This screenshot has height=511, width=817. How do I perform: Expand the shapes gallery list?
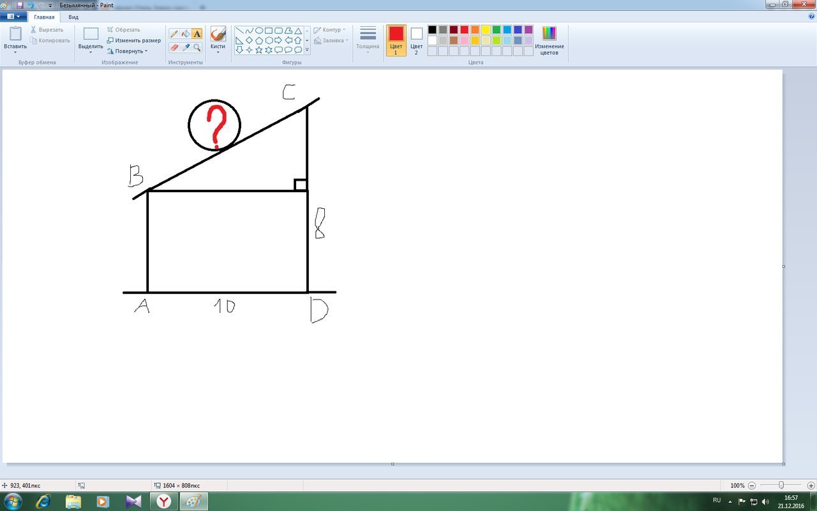tap(307, 50)
